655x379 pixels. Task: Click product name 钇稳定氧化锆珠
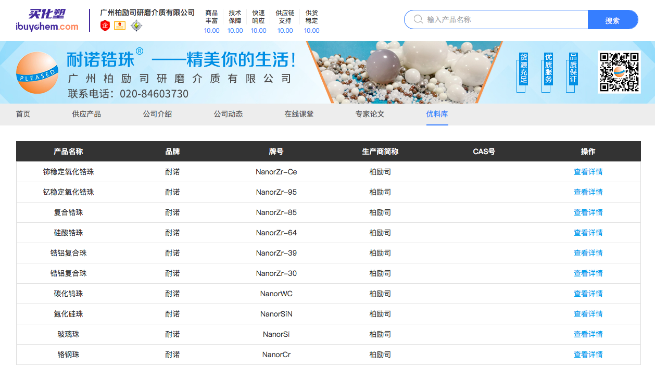[68, 192]
